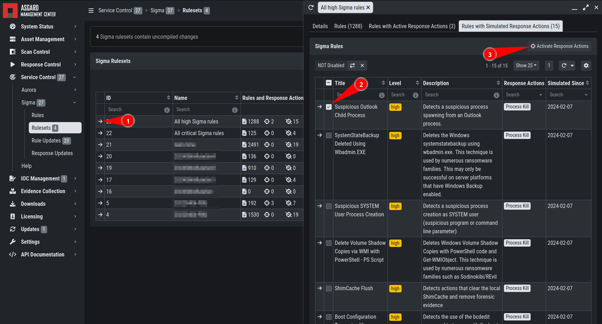This screenshot has height=324, width=602.
Task: Open the column settings gear
Action: point(586,65)
